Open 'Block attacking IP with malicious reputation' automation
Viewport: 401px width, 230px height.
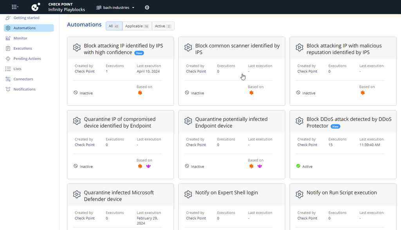click(344, 49)
